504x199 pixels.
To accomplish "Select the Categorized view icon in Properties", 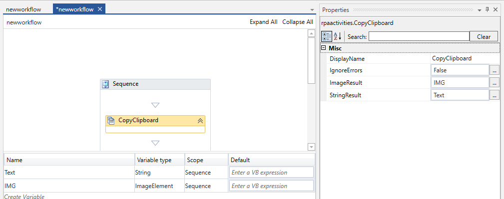I will (327, 36).
